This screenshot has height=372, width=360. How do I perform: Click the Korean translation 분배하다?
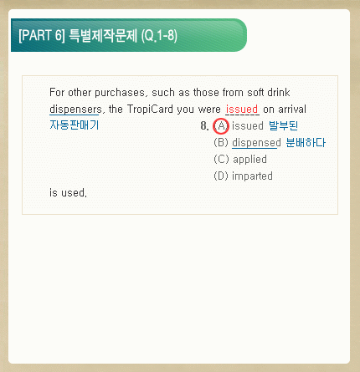[306, 142]
